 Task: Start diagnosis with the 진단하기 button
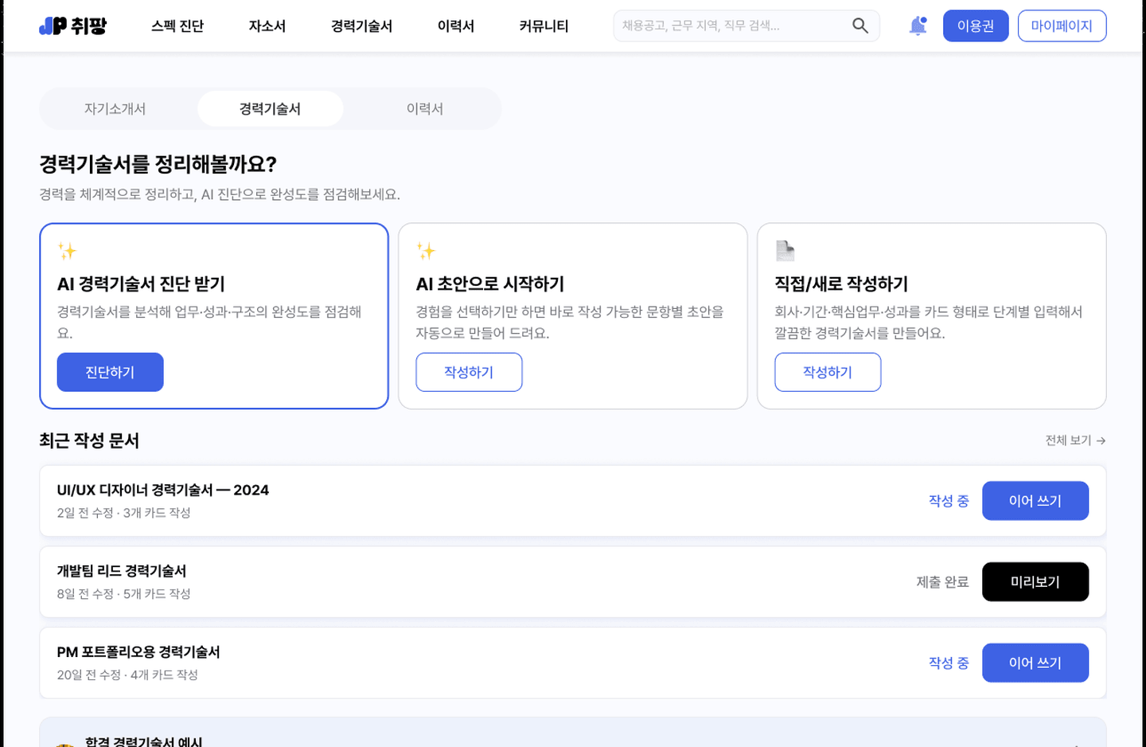111,372
